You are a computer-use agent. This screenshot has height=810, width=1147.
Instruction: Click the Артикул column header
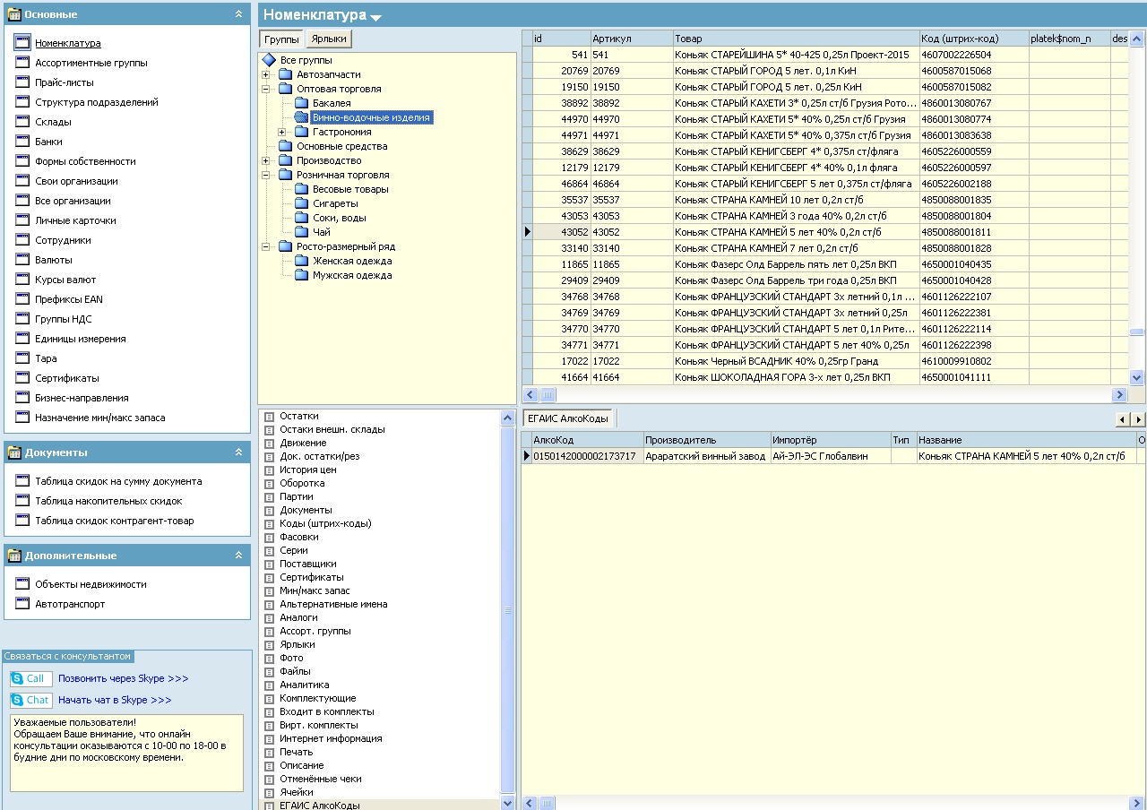tap(631, 39)
